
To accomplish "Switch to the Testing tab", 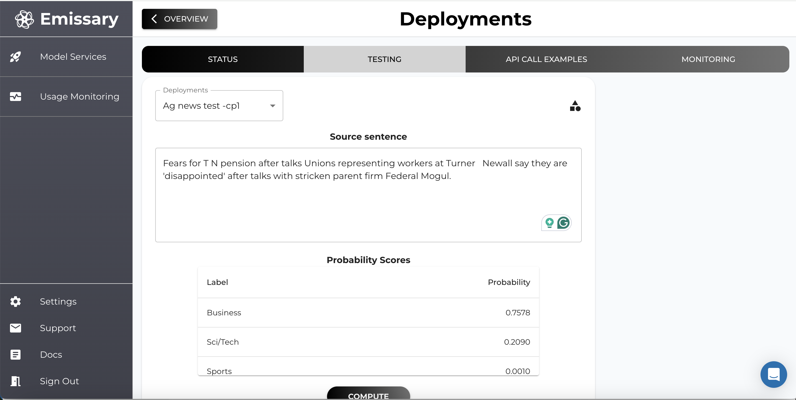I will point(384,59).
